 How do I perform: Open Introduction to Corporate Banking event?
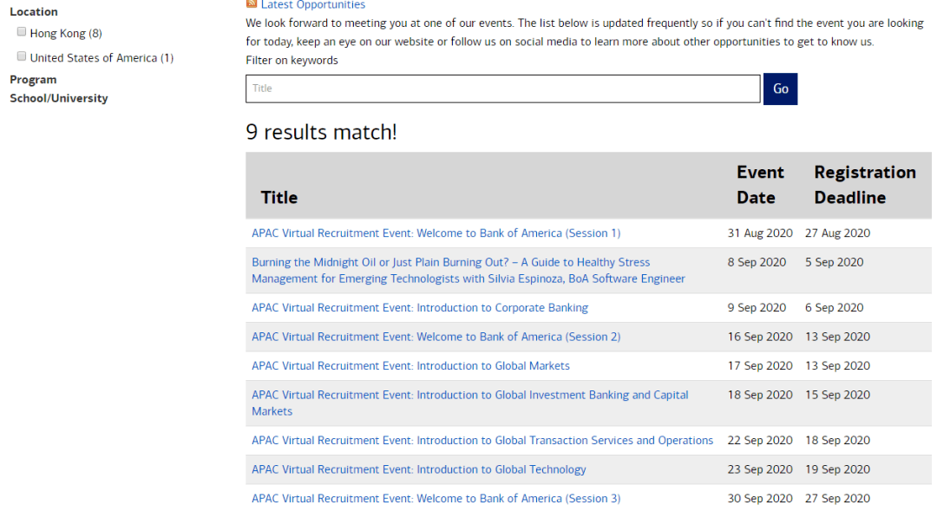click(x=420, y=308)
